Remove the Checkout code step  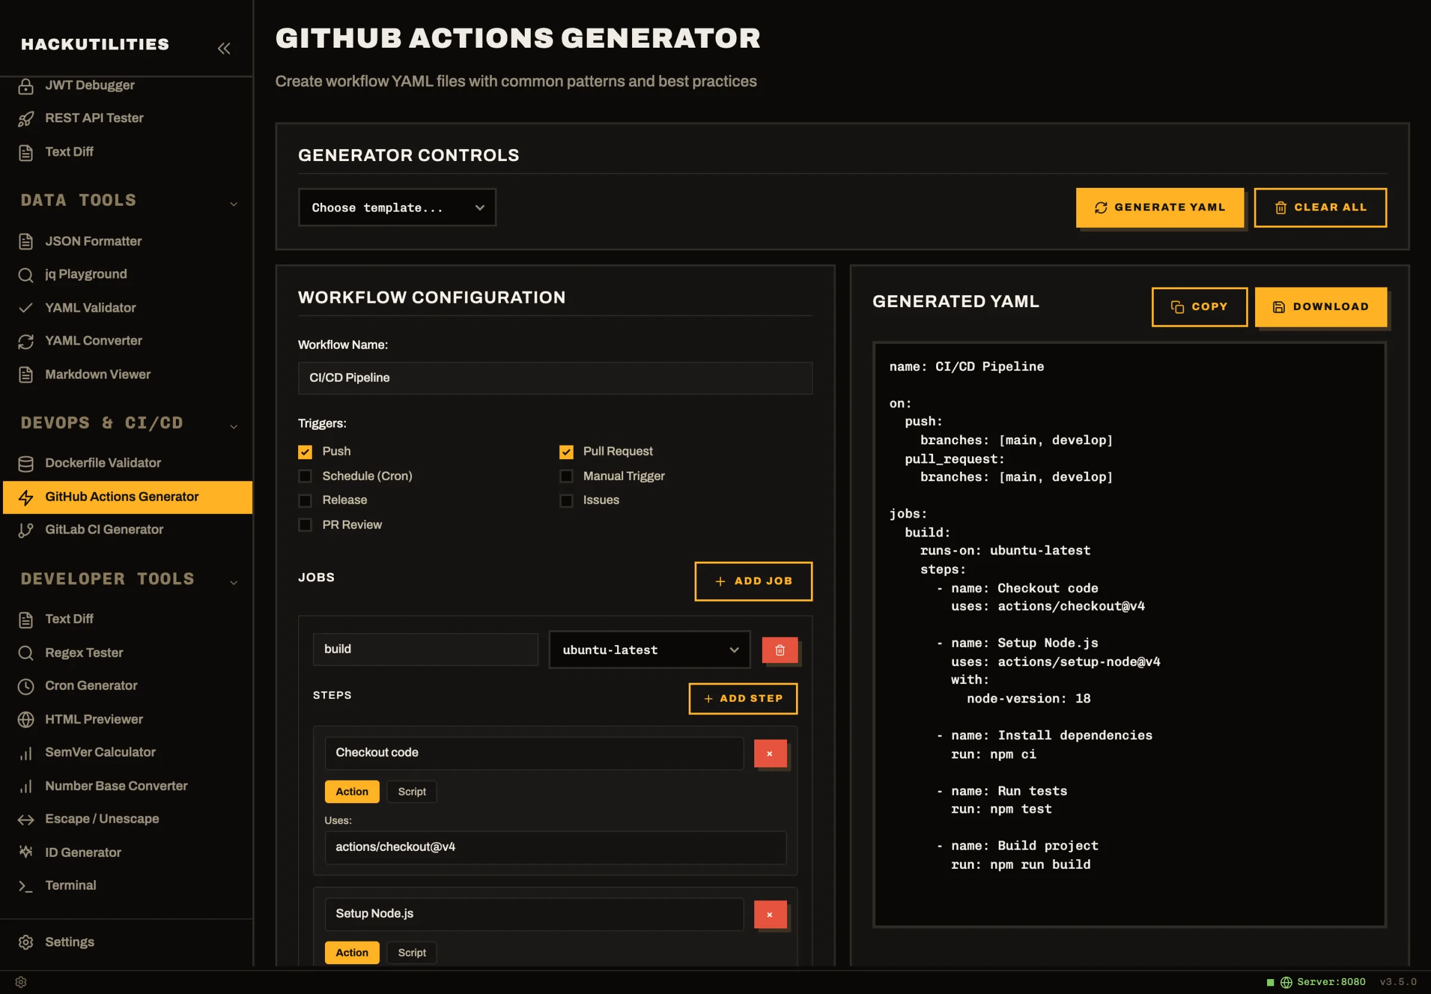[770, 754]
